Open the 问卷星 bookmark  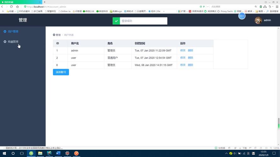(77, 11)
